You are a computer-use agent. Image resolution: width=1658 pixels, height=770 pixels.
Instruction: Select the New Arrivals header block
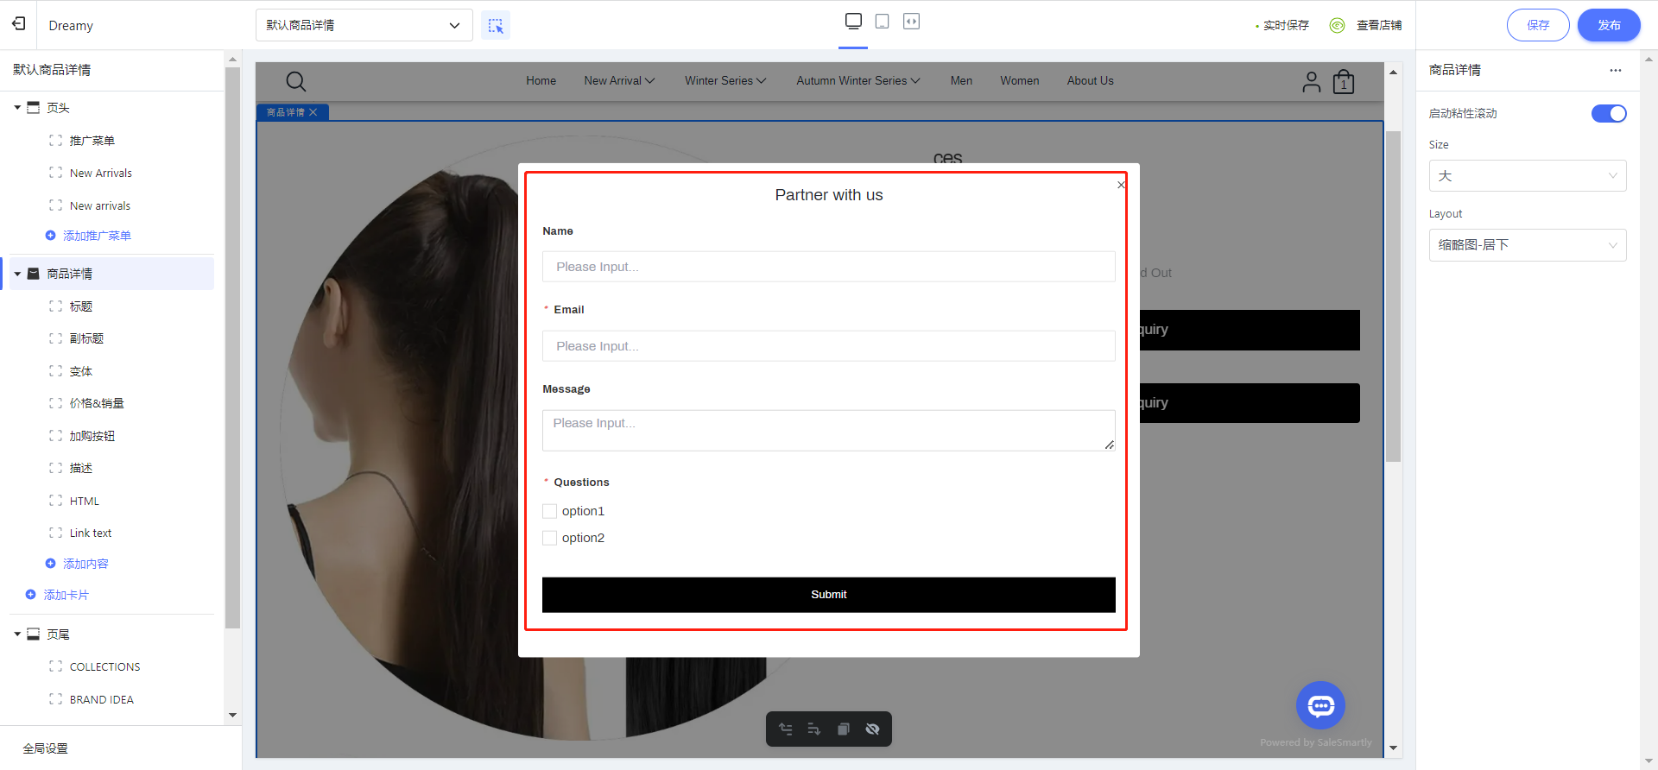[x=101, y=173]
